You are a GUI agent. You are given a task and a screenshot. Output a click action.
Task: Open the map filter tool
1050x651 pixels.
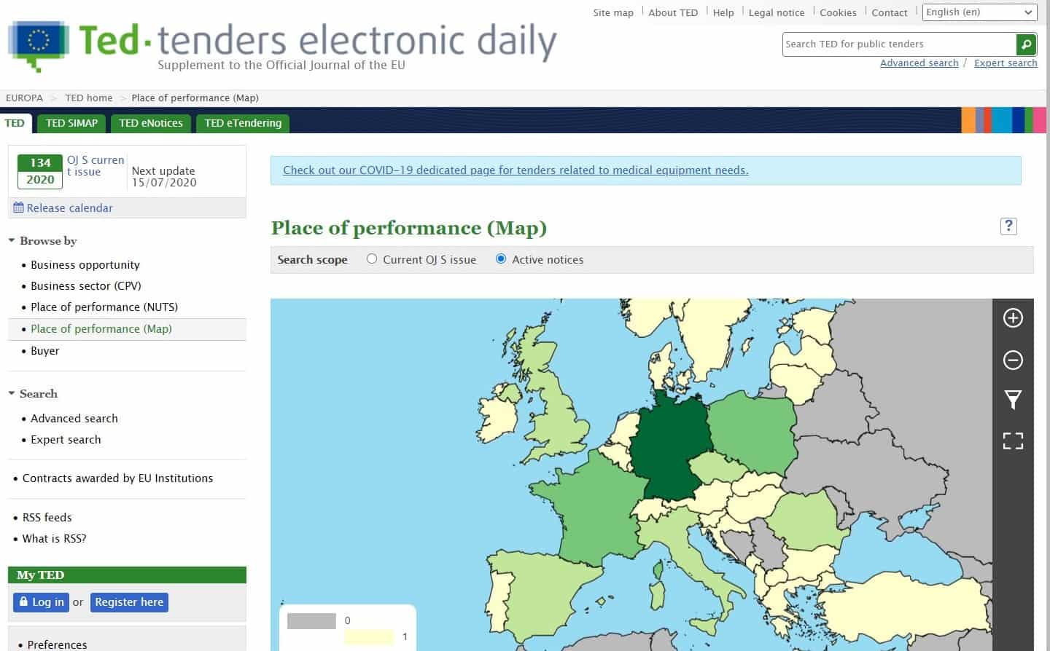coord(1013,400)
